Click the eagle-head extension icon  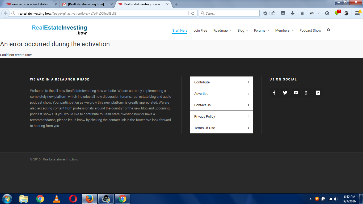[346, 13]
